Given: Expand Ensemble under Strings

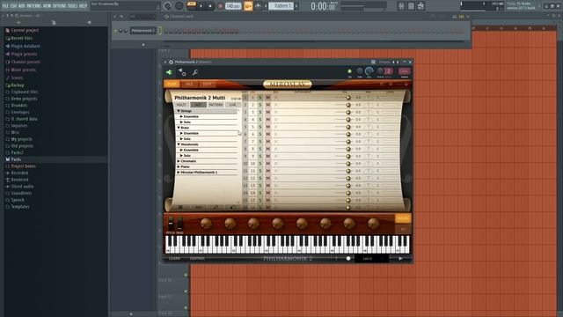Looking at the screenshot, I should 182,117.
